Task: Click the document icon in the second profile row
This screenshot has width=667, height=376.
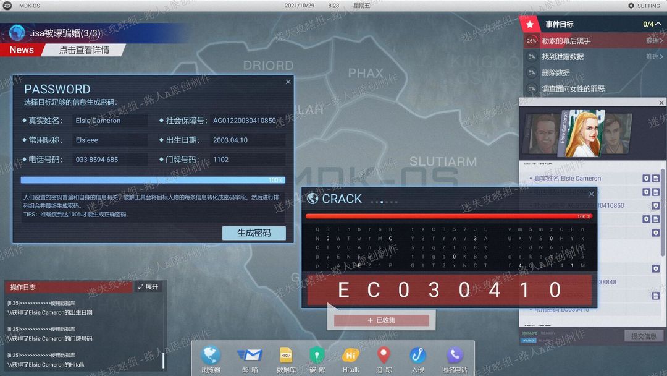Action: 655,192
